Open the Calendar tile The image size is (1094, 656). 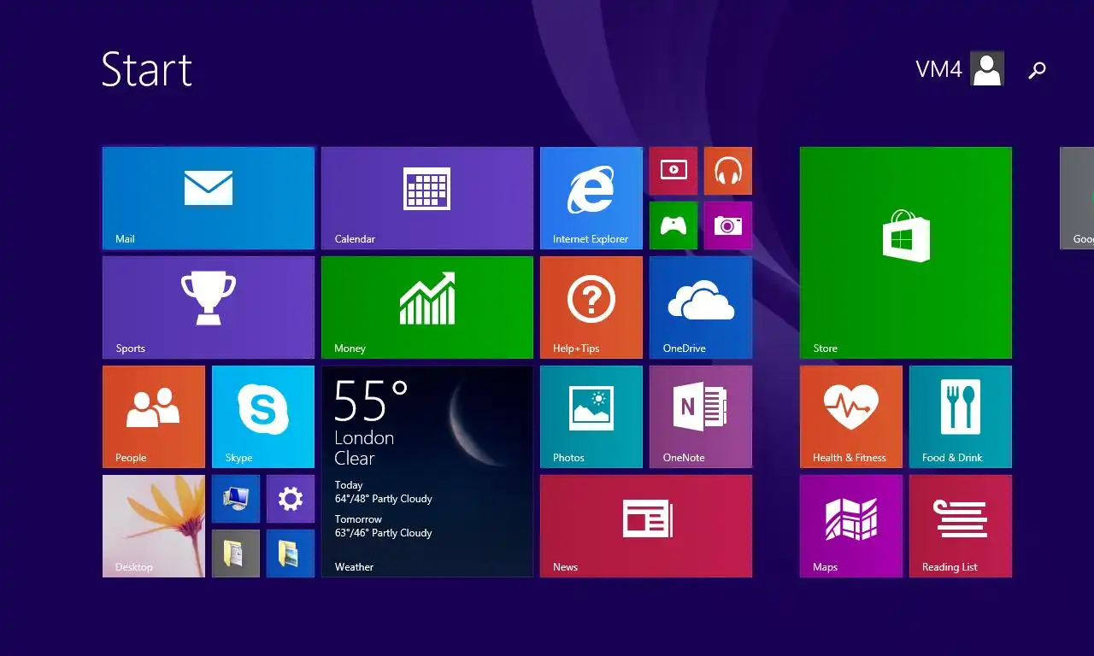[x=427, y=198]
